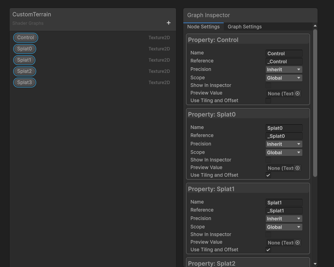
Task: Open object picker for Splat1 preview value
Action: tap(298, 243)
